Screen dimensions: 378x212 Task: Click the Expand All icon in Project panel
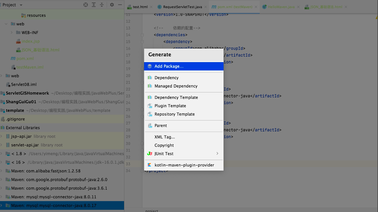94,5
